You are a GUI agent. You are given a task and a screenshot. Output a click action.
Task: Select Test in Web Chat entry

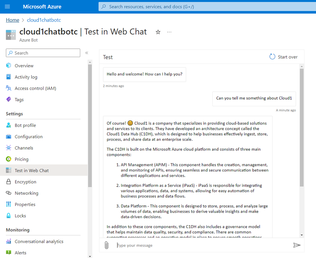pyautogui.click(x=44, y=170)
